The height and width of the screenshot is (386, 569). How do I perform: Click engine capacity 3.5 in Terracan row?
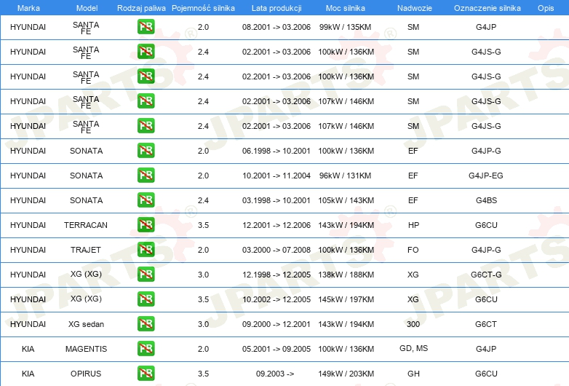tap(203, 225)
